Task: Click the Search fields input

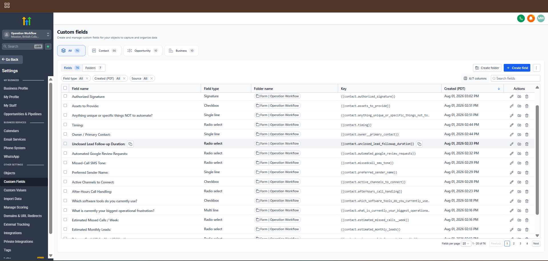Action: (x=515, y=78)
